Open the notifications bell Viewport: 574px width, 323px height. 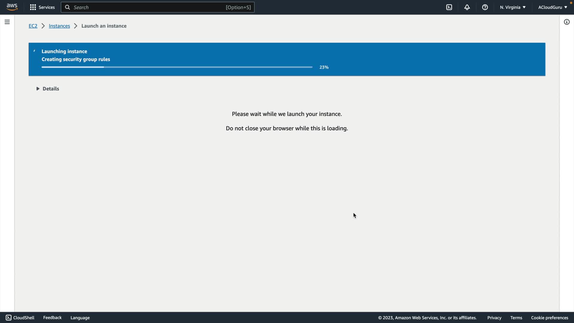click(467, 7)
